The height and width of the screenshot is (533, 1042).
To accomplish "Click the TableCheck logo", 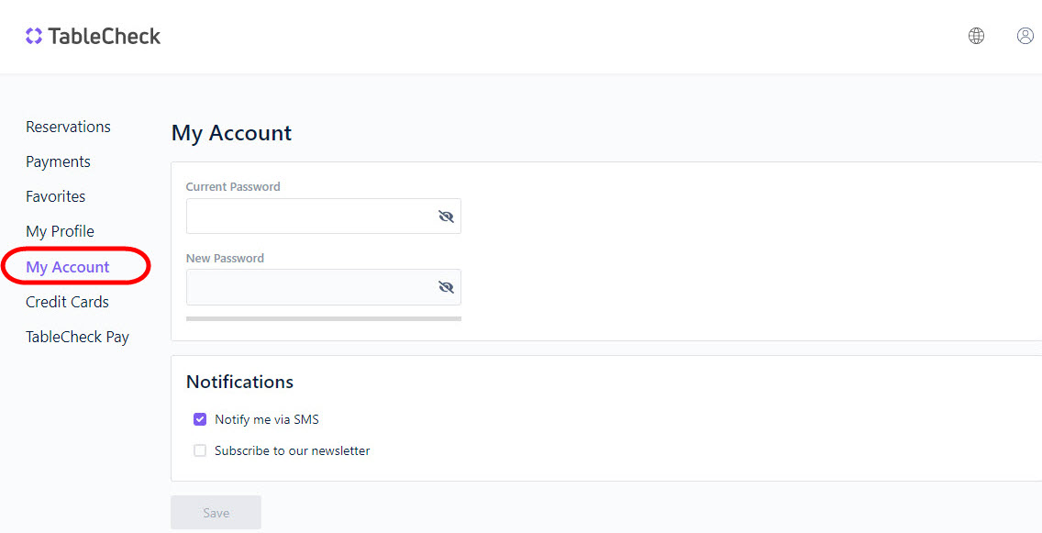I will [93, 37].
